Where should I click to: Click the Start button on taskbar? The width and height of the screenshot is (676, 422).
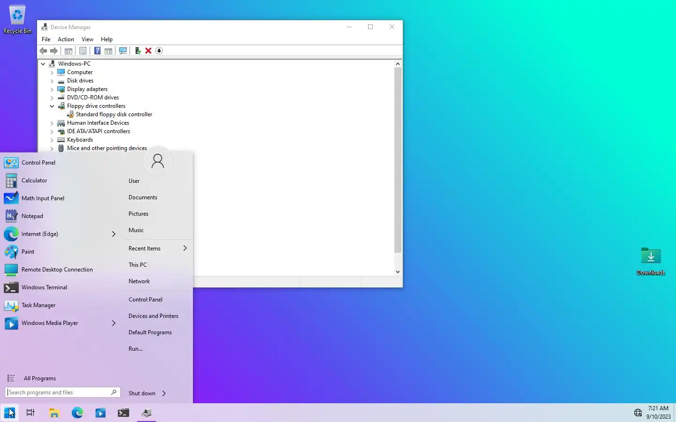click(x=9, y=413)
